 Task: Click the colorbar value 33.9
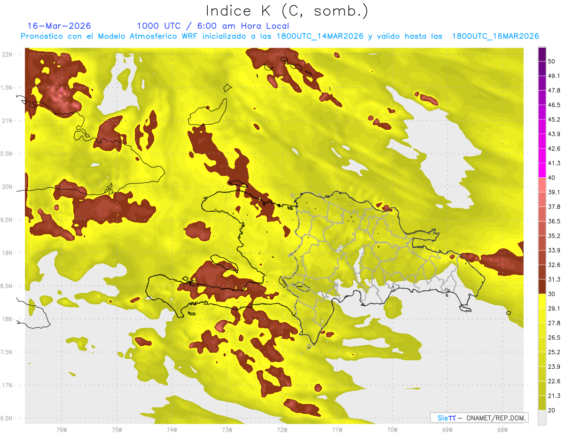point(554,250)
